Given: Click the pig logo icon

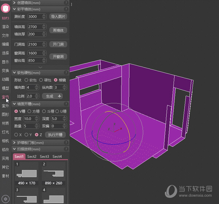Looking at the screenshot, I should point(5,8).
